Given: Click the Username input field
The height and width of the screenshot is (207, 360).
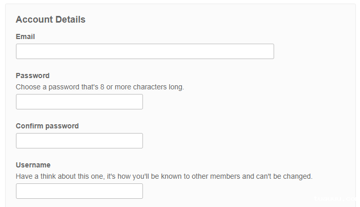Looking at the screenshot, I should pos(79,191).
